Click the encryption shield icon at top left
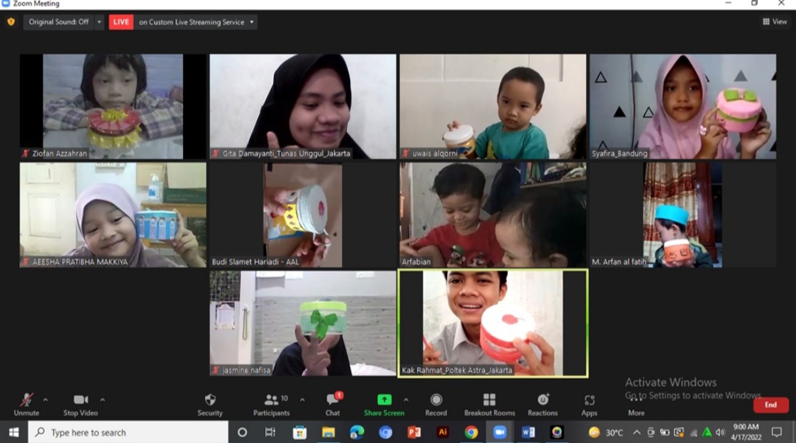Screen dimensions: 796x443 coord(10,22)
